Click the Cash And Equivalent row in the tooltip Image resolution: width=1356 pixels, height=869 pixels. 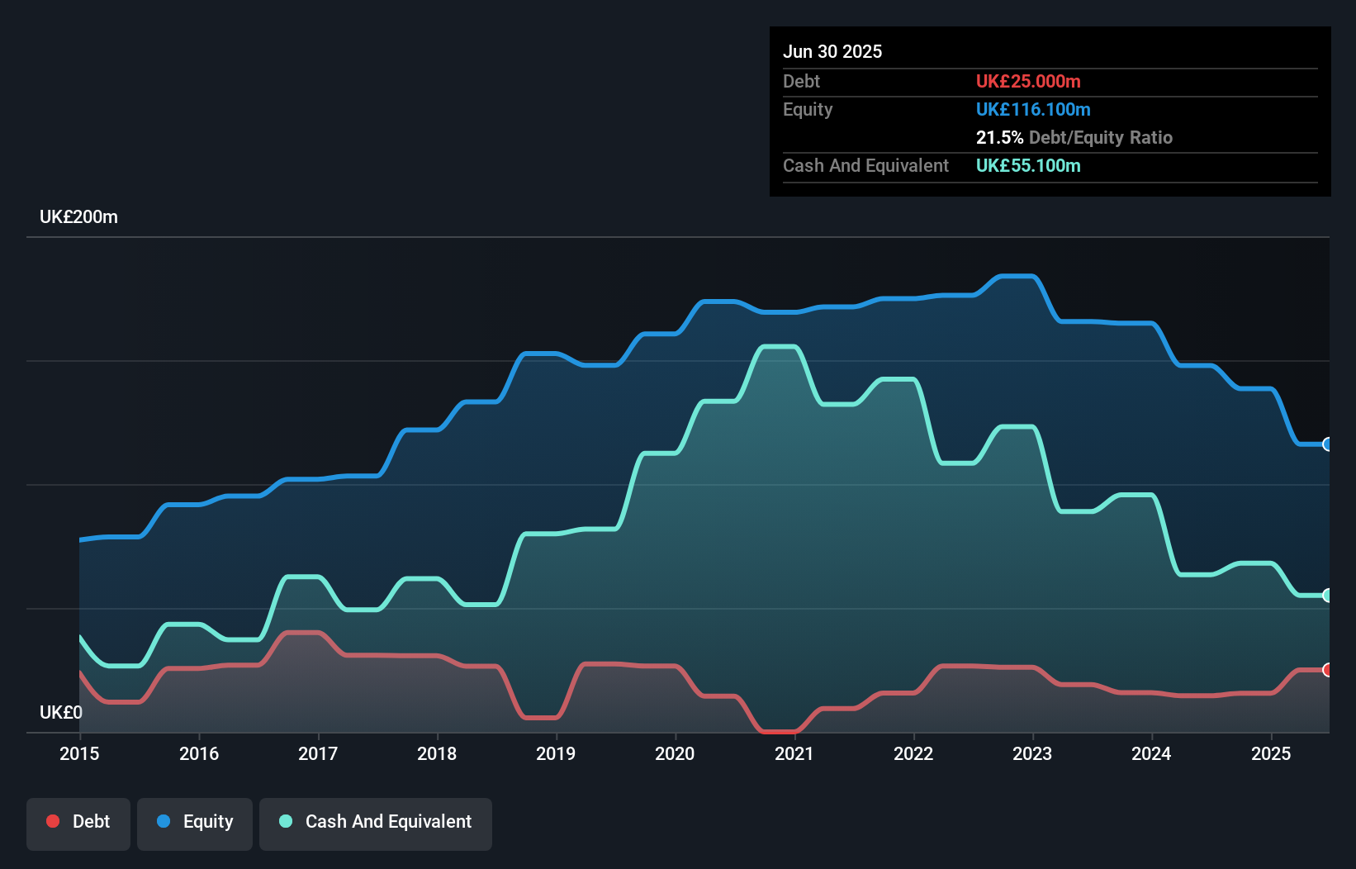865,165
